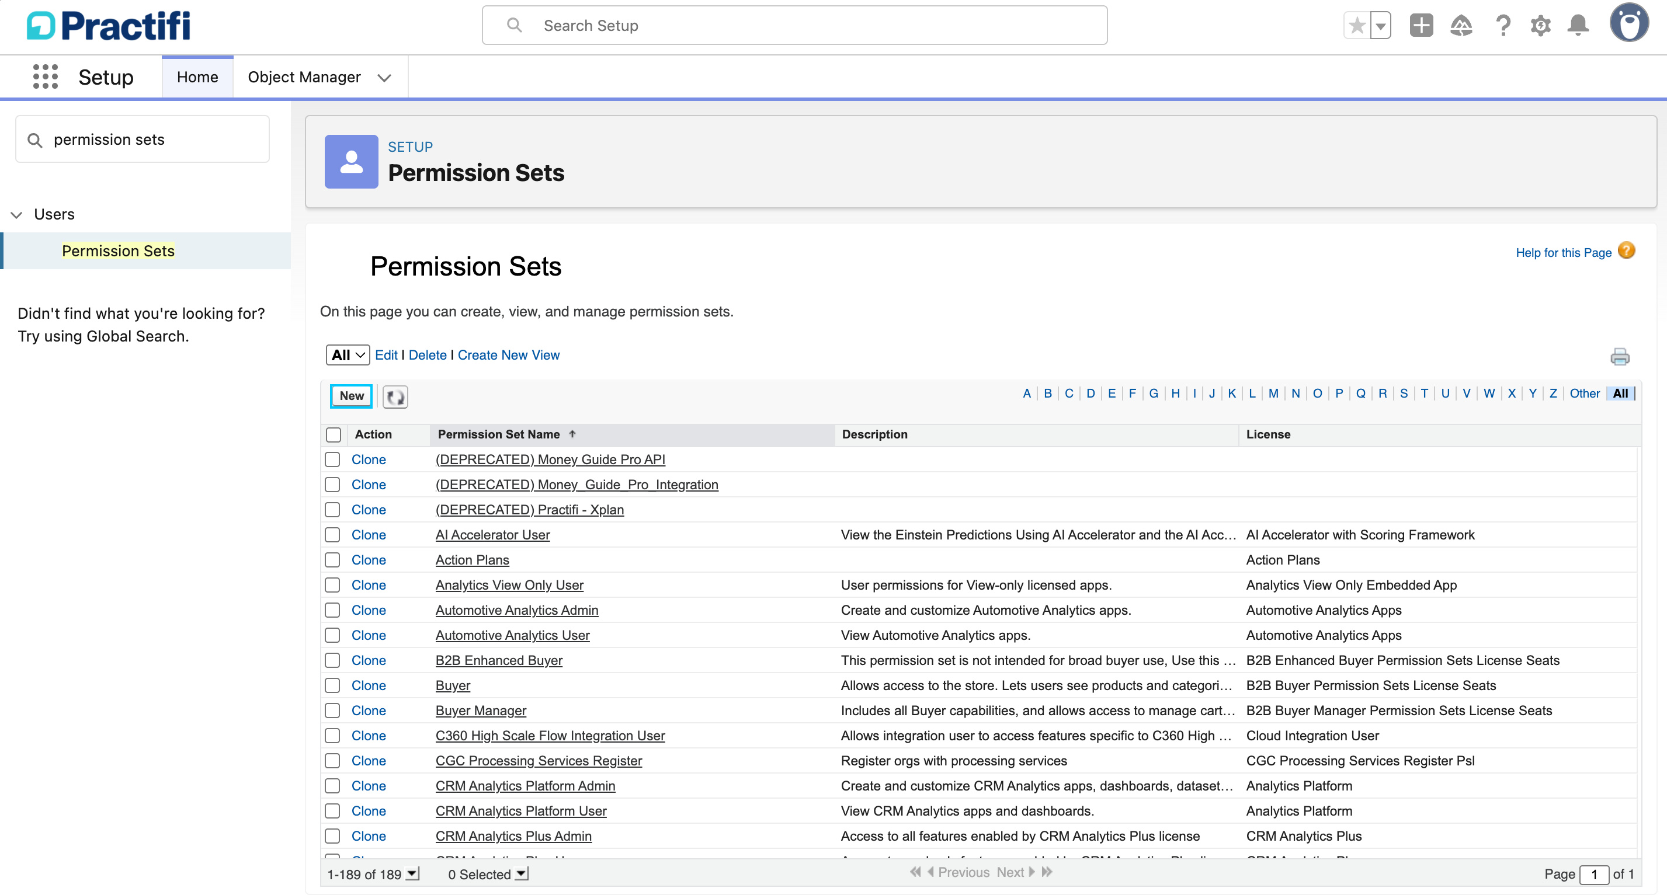Filter list by letter M

1273,393
